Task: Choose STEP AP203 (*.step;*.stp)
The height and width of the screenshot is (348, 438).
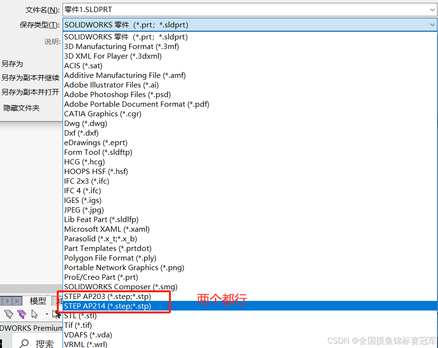Action: [250, 297]
